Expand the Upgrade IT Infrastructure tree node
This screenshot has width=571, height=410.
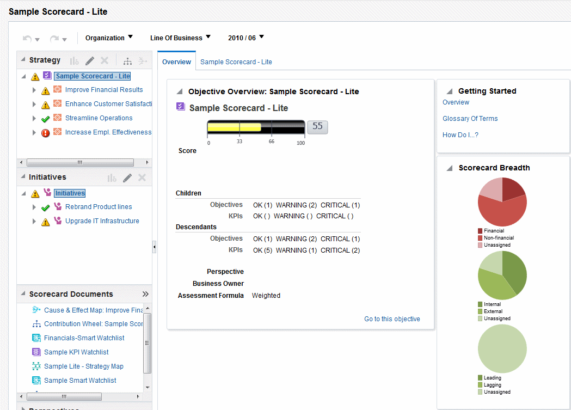[34, 221]
